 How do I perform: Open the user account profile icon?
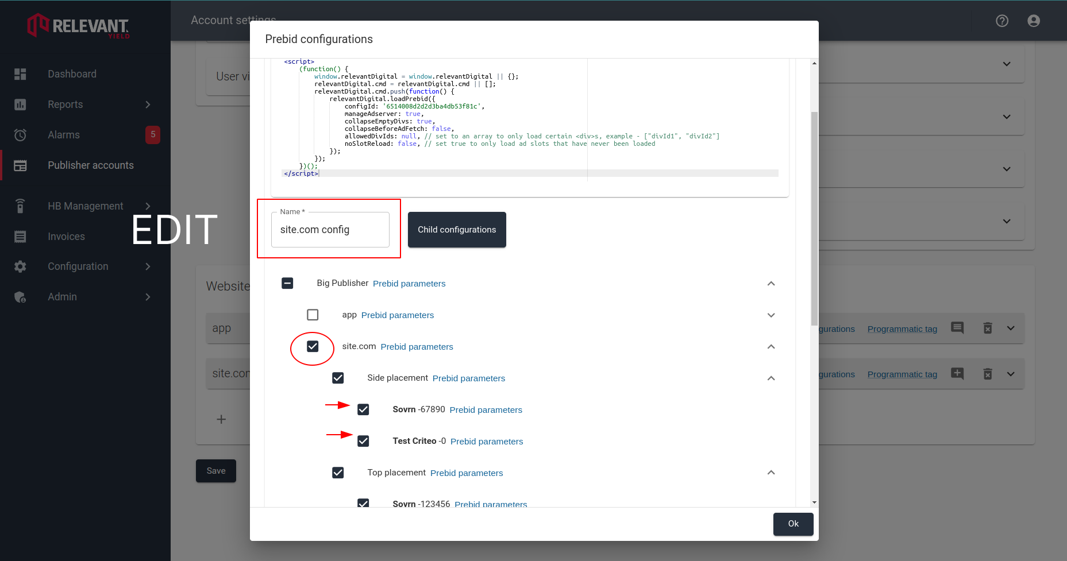pyautogui.click(x=1034, y=21)
